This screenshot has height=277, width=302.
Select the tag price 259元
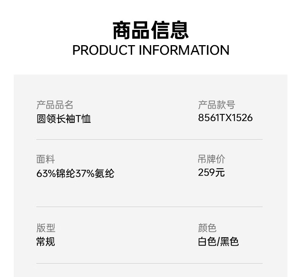point(211,173)
